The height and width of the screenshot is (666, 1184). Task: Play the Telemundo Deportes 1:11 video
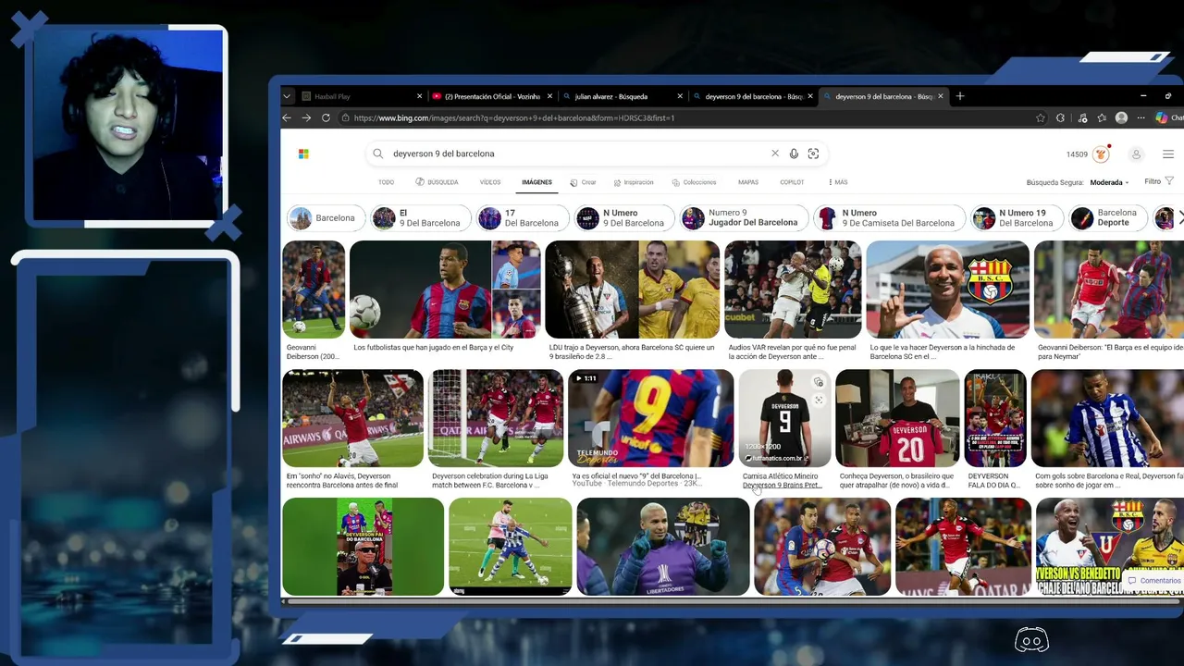650,418
